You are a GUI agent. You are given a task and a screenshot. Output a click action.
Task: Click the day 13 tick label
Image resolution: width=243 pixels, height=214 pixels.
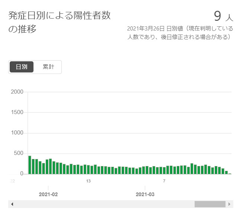coord(89,181)
